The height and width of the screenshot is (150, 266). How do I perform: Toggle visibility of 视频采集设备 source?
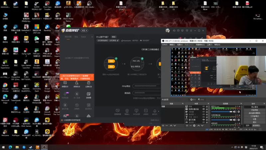click(203, 109)
